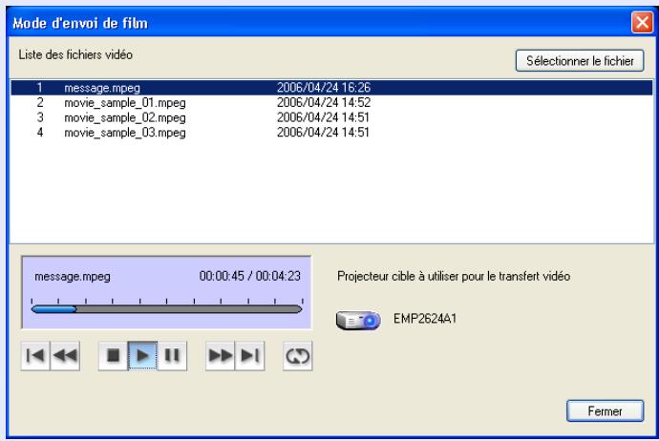
Task: Skip to the next video file
Action: [249, 356]
